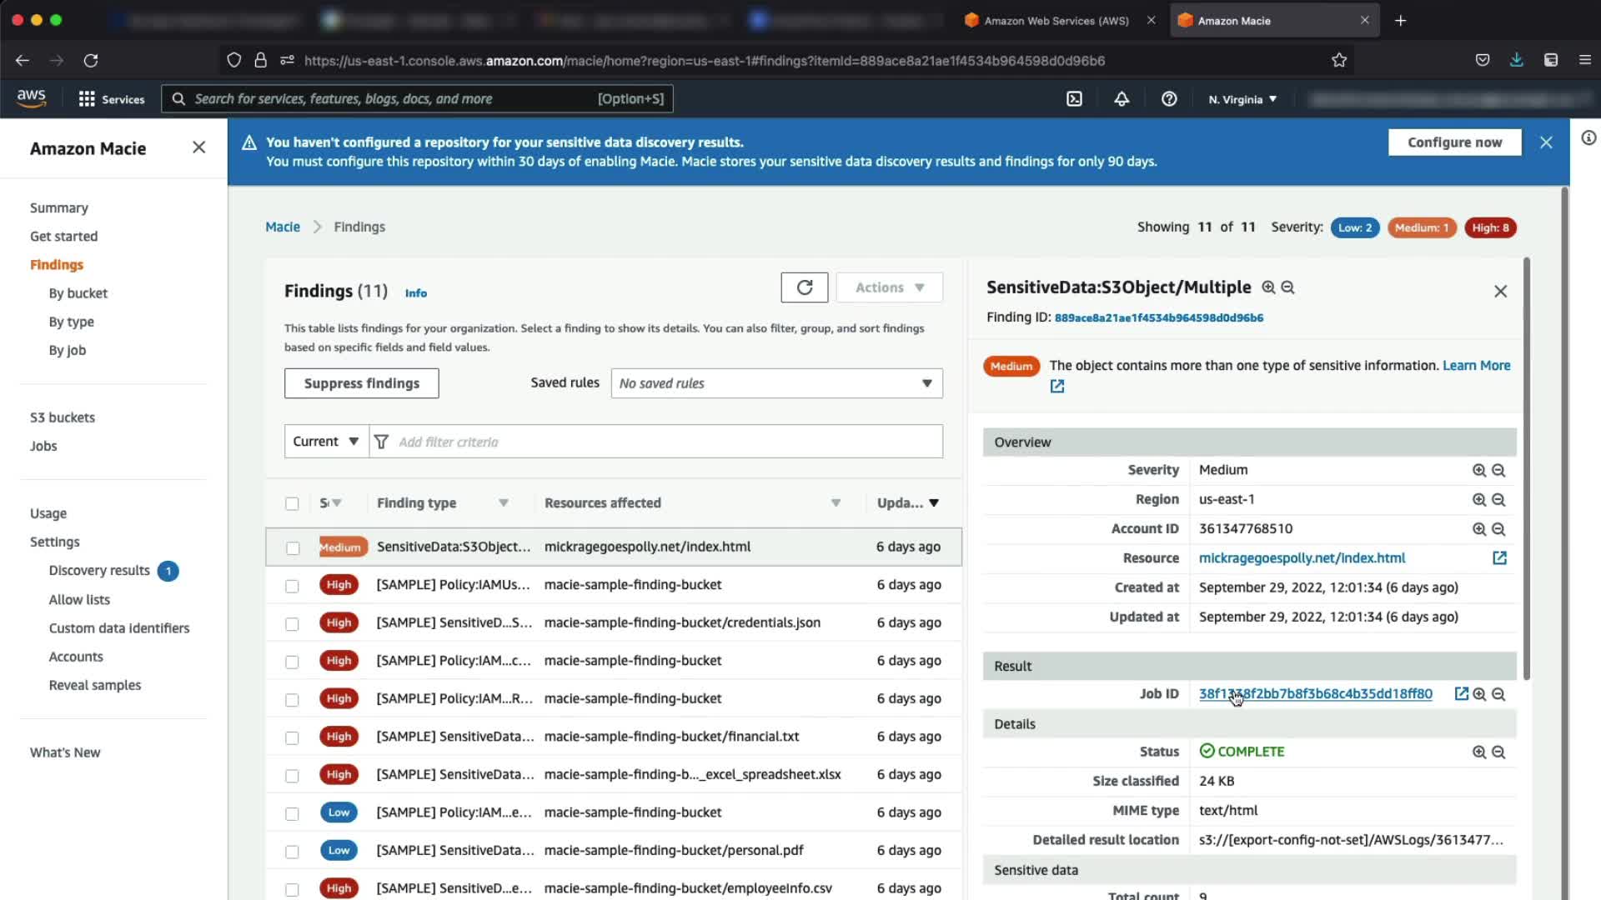Go to Discovery results settings
The width and height of the screenshot is (1601, 900).
[99, 571]
